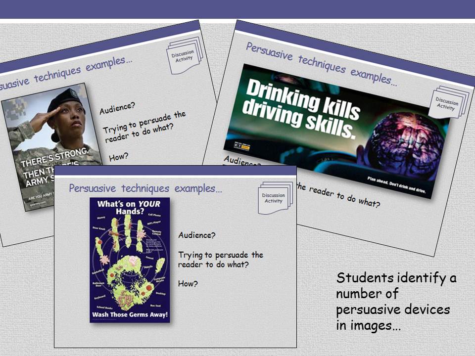Select the handwashing slide's 'Persuasive techniques examples' title
The image size is (475, 356).
tap(145, 188)
